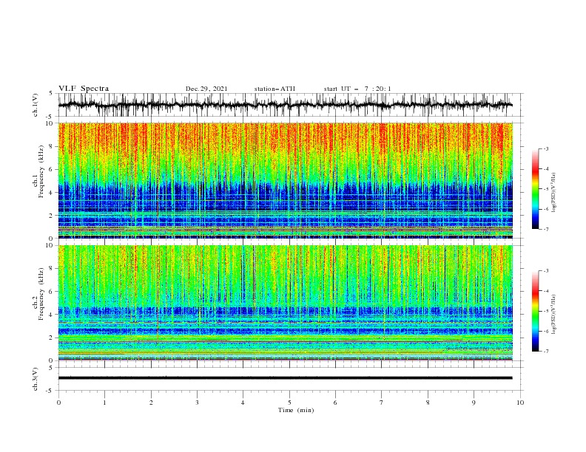Image resolution: width=586 pixels, height=452 pixels.
Task: Click the "ch.1(V)" waveform axis label
Action: (x=36, y=105)
